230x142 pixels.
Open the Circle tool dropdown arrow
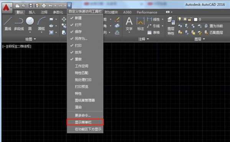click(30, 32)
